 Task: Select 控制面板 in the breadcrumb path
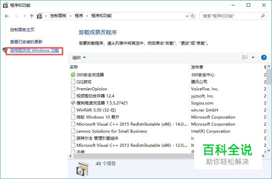pyautogui.click(x=58, y=16)
